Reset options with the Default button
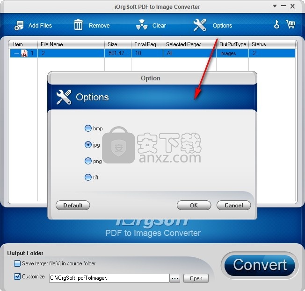The image size is (305, 291). tap(73, 206)
